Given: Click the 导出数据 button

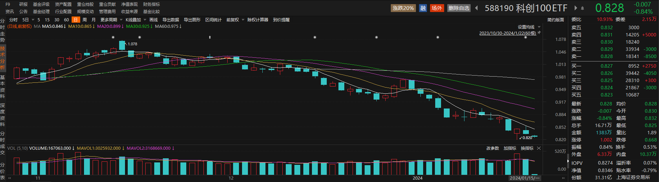Looking at the screenshot, I should tap(171, 20).
